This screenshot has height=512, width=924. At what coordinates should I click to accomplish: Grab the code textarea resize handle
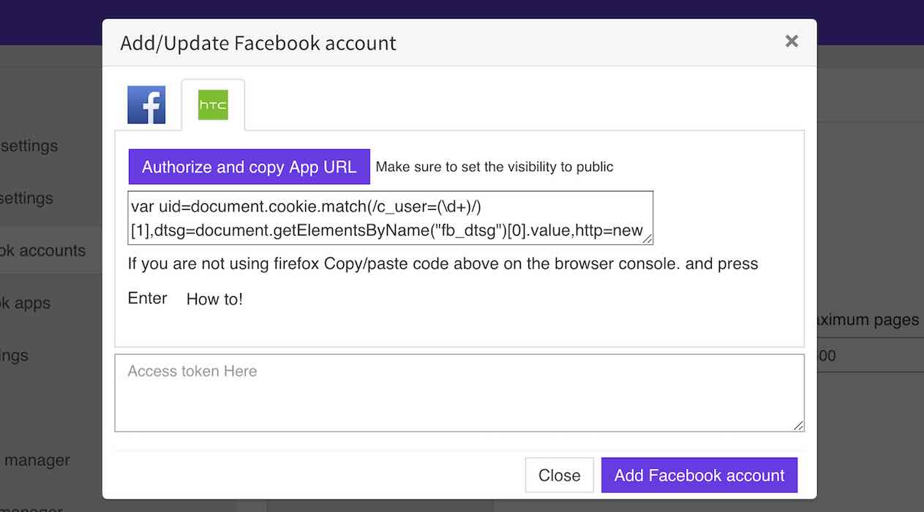pyautogui.click(x=648, y=239)
